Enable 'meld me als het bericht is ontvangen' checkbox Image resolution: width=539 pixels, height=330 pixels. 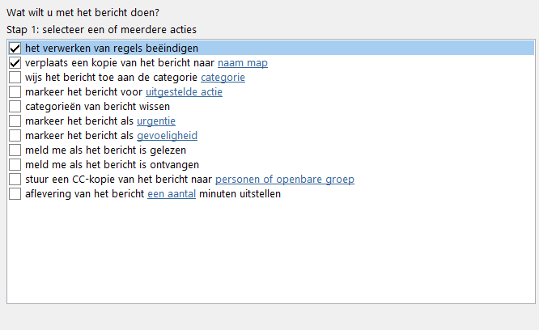tap(15, 165)
